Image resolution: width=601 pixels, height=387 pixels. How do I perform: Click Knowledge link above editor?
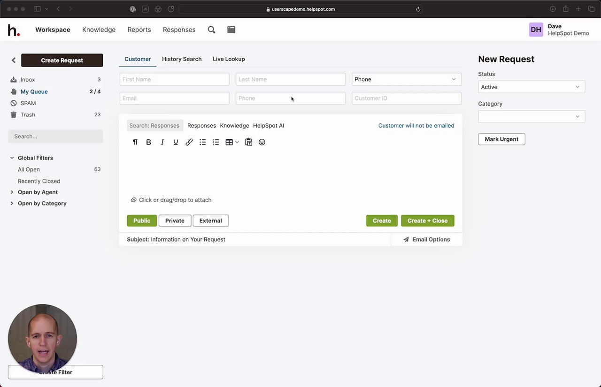point(234,126)
